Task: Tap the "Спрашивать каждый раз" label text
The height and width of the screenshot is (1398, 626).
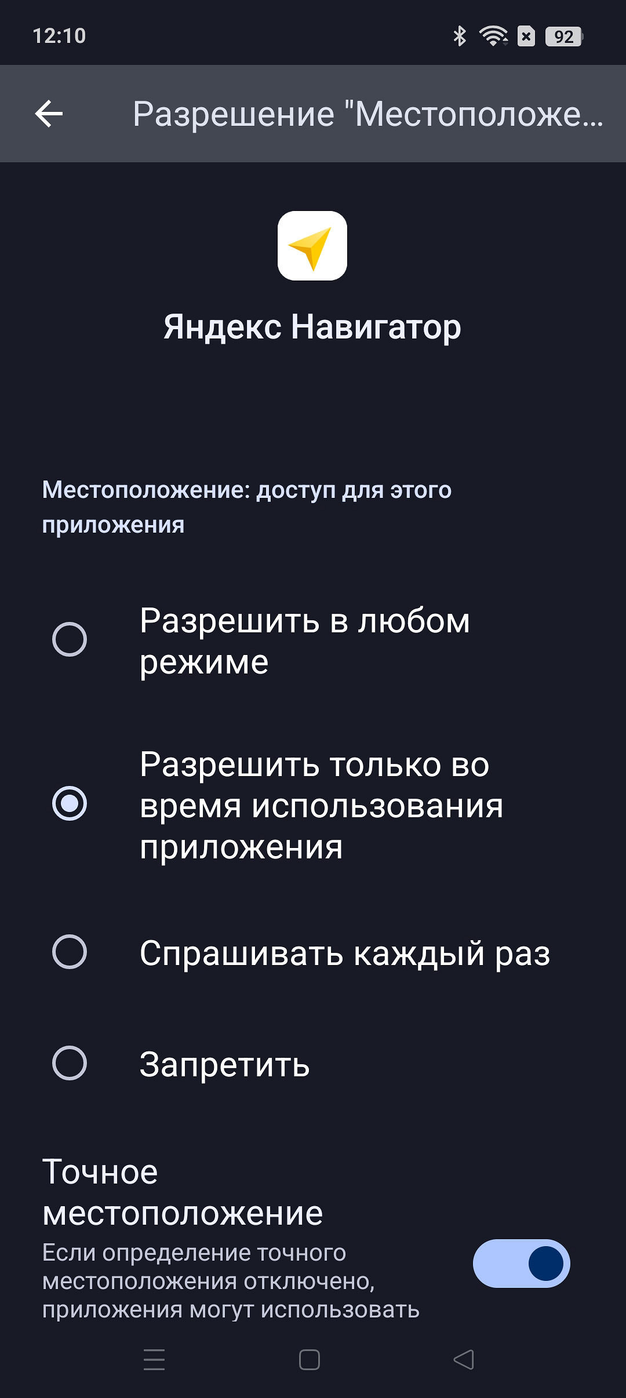Action: pos(345,953)
